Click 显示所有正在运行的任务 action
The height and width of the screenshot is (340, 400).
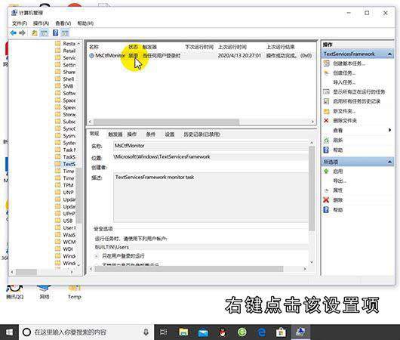pyautogui.click(x=359, y=91)
